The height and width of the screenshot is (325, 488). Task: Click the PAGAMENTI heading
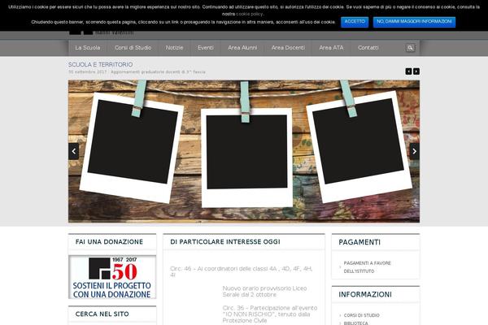pos(359,242)
